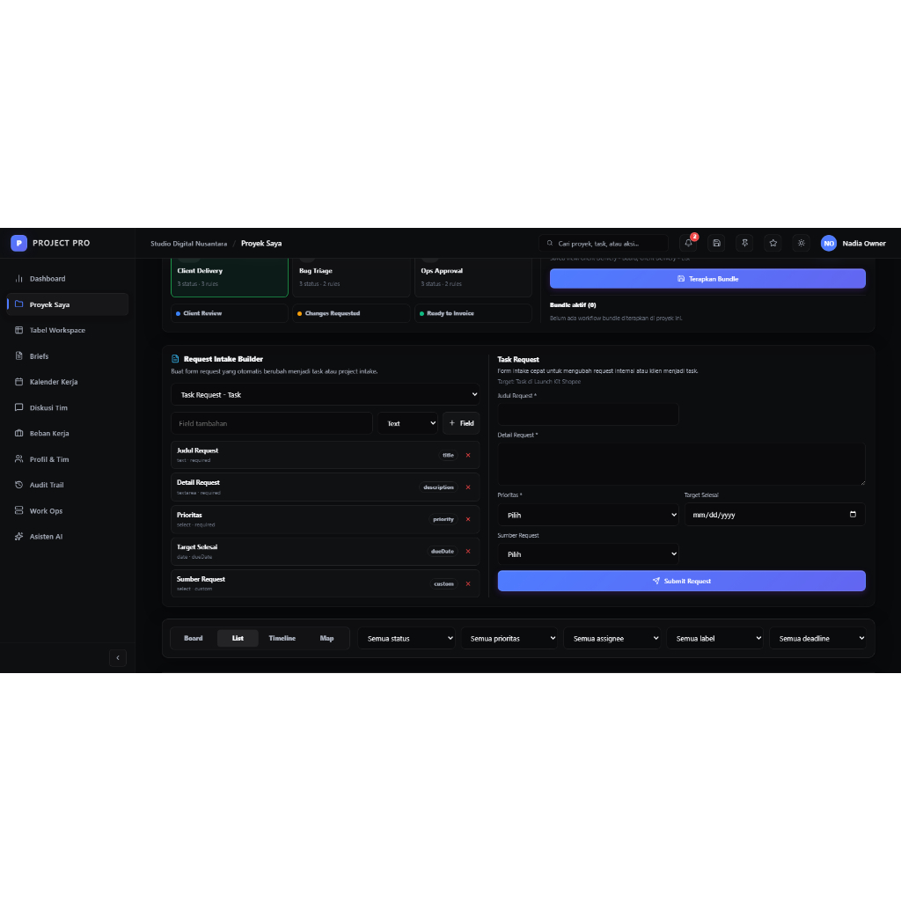The height and width of the screenshot is (901, 901).
Task: Click the Submit Request button
Action: click(x=682, y=581)
